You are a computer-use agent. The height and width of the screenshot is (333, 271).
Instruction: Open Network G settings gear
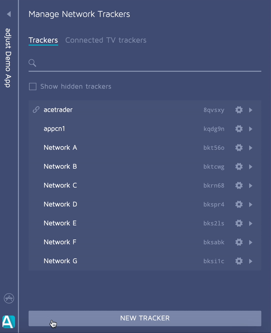(239, 261)
